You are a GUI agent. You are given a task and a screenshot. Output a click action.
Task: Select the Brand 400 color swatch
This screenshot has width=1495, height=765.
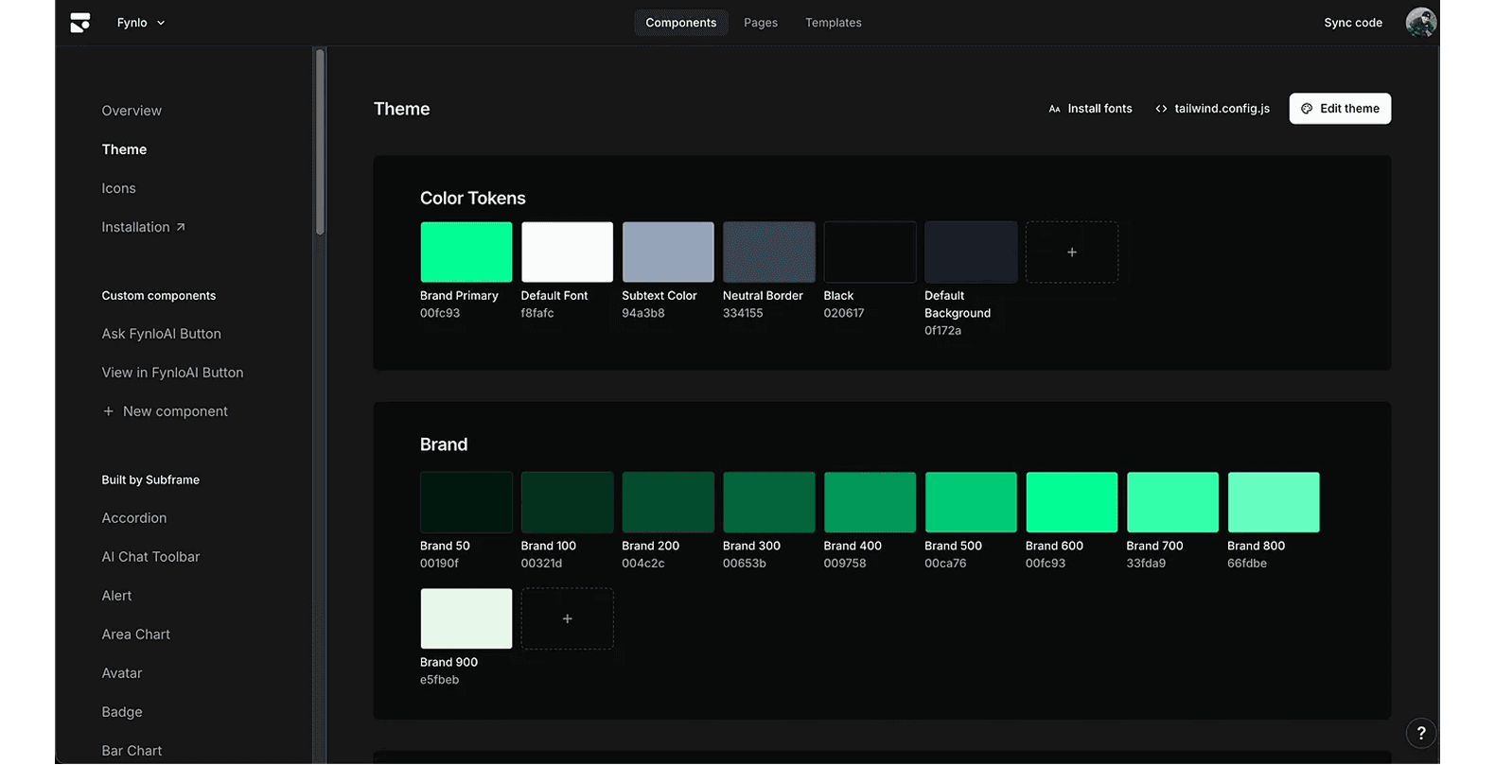[870, 502]
